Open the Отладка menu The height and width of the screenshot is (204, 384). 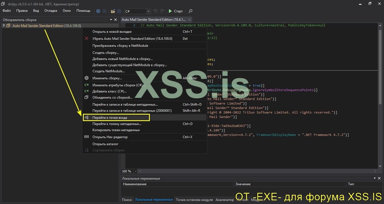coord(51,11)
